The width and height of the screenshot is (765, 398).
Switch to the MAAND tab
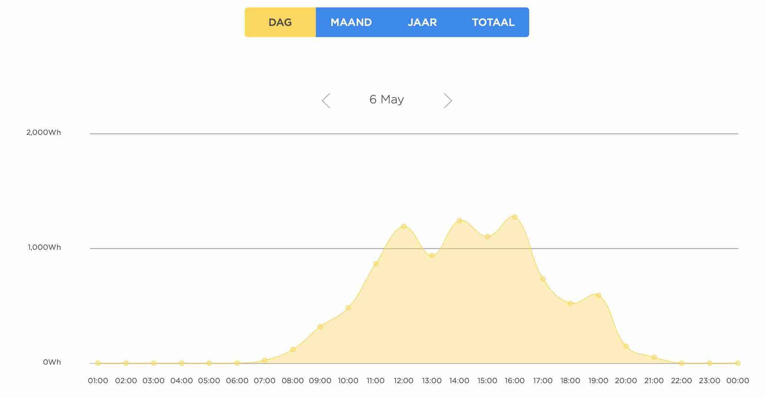(x=351, y=22)
